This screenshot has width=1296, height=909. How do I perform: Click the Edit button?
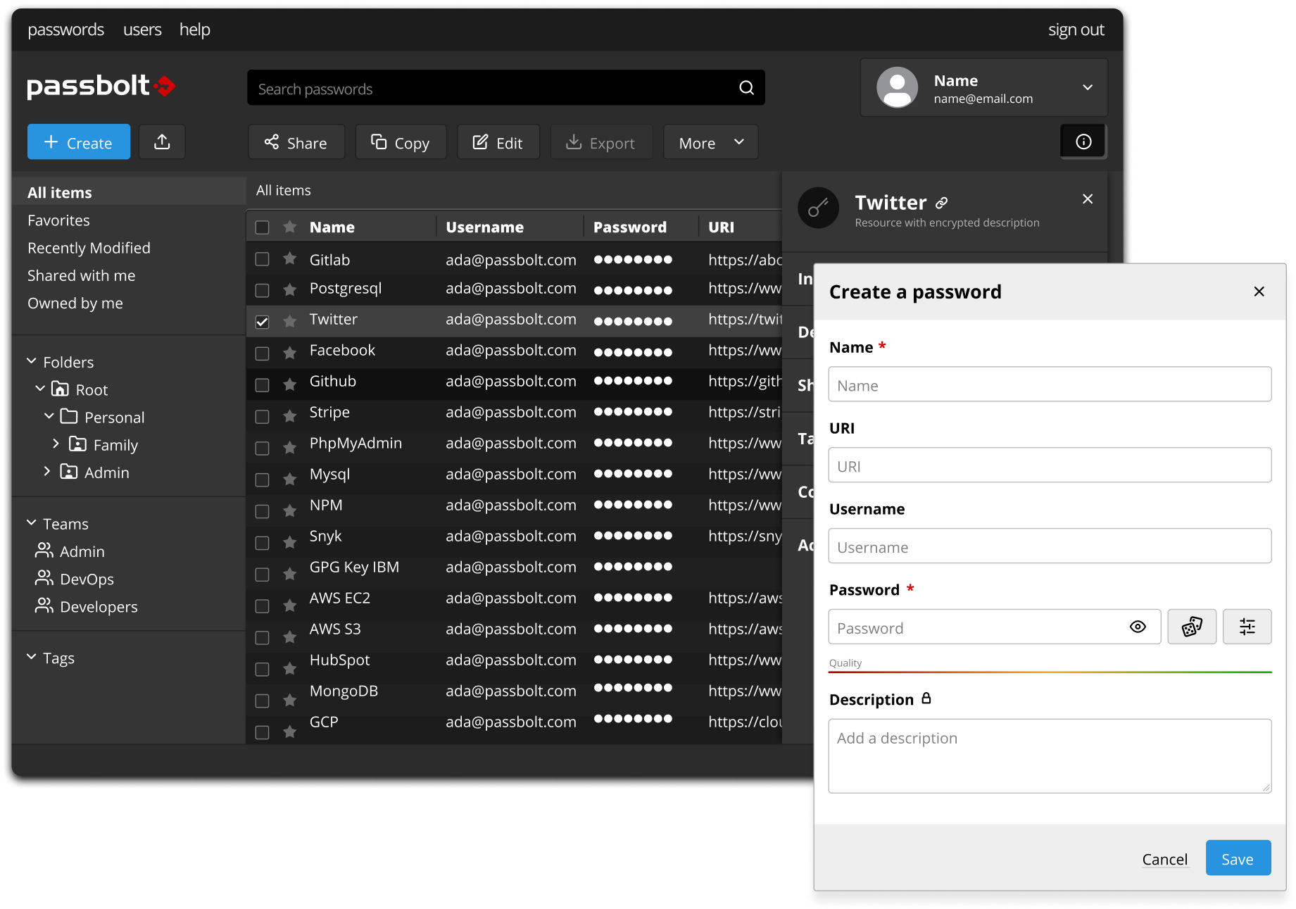tap(498, 142)
